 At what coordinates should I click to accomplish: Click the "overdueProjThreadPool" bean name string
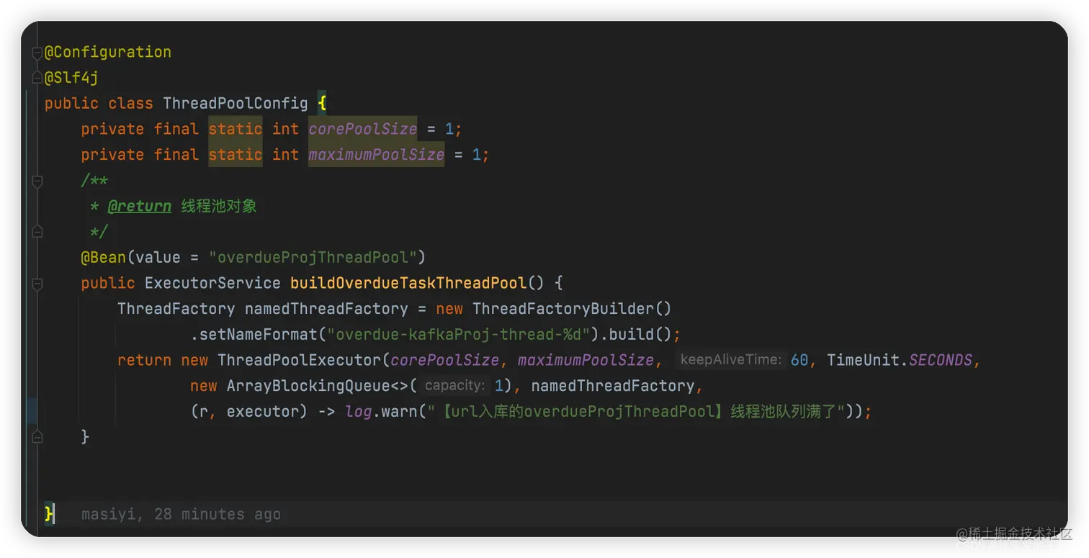coord(313,258)
